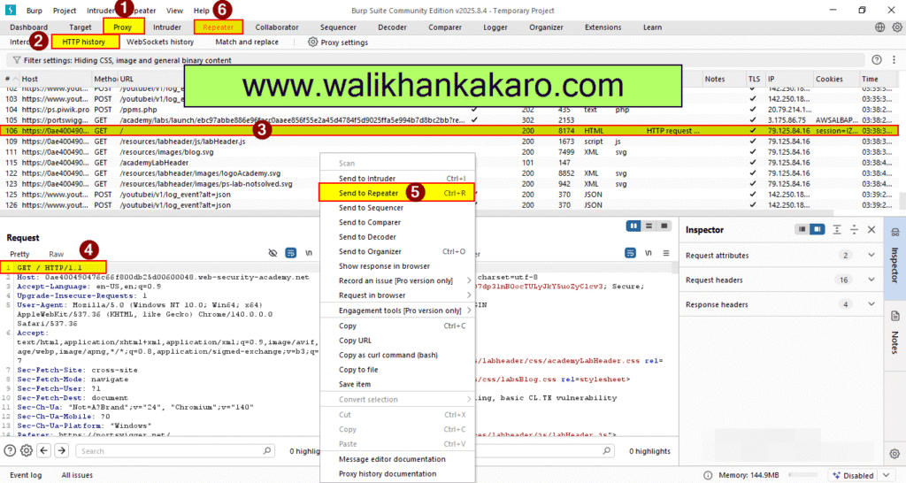This screenshot has height=483, width=906.
Task: Open the Proxy settings gear
Action: coord(312,42)
